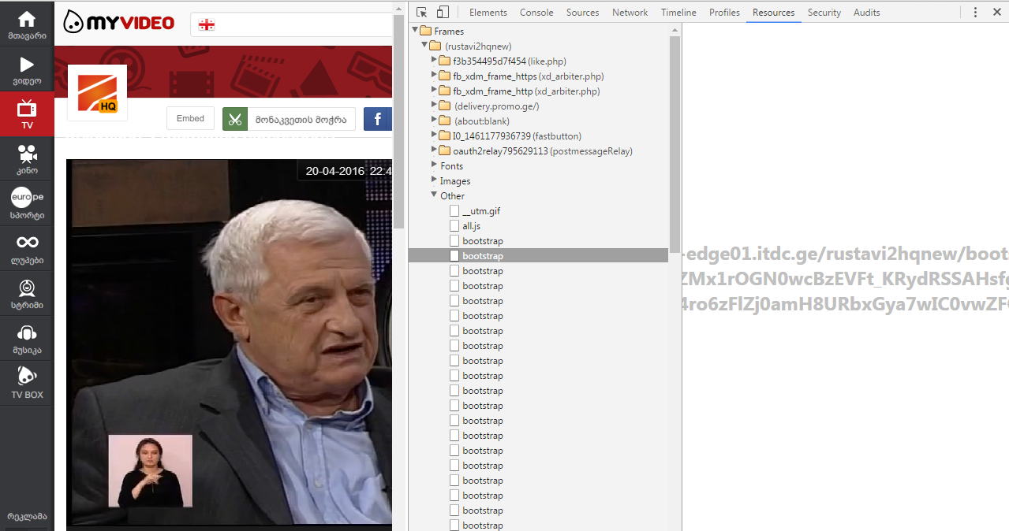Select the TV icon in the sidebar
1009x531 pixels.
[27, 109]
